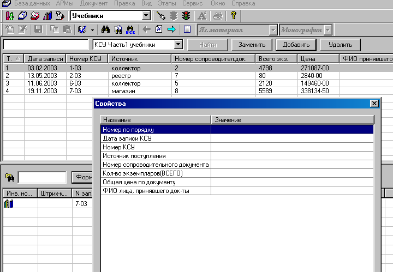Open the Яз.материал dropdown

(x=273, y=31)
